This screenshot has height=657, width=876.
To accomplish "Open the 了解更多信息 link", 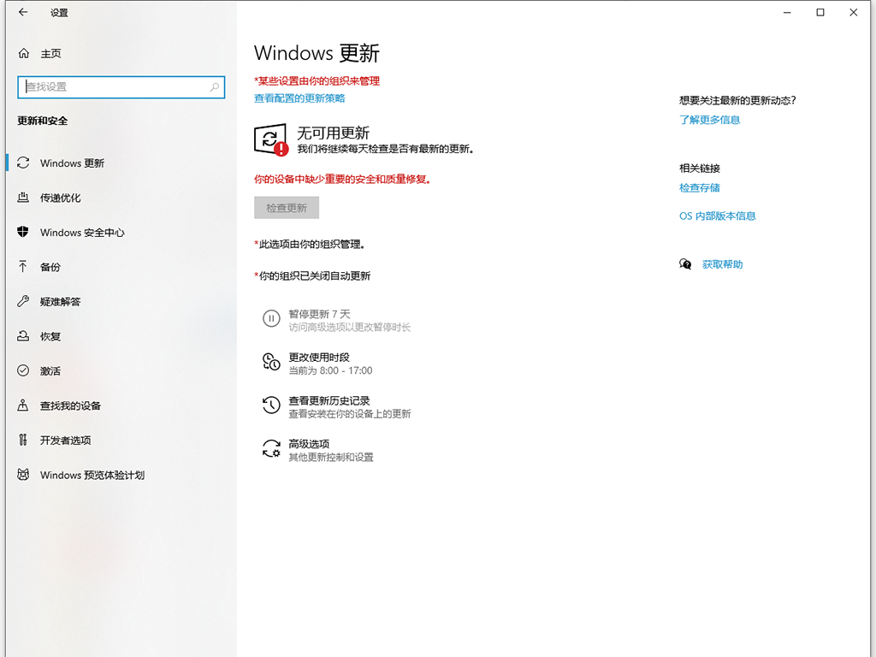I will (709, 120).
